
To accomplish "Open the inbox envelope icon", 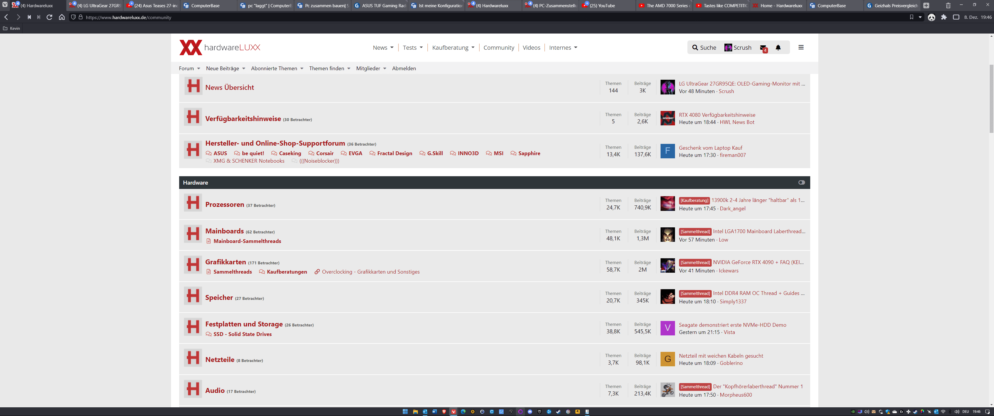I will point(763,48).
